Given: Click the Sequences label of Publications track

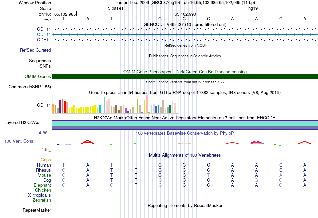Looking at the screenshot, I should pos(40,61).
